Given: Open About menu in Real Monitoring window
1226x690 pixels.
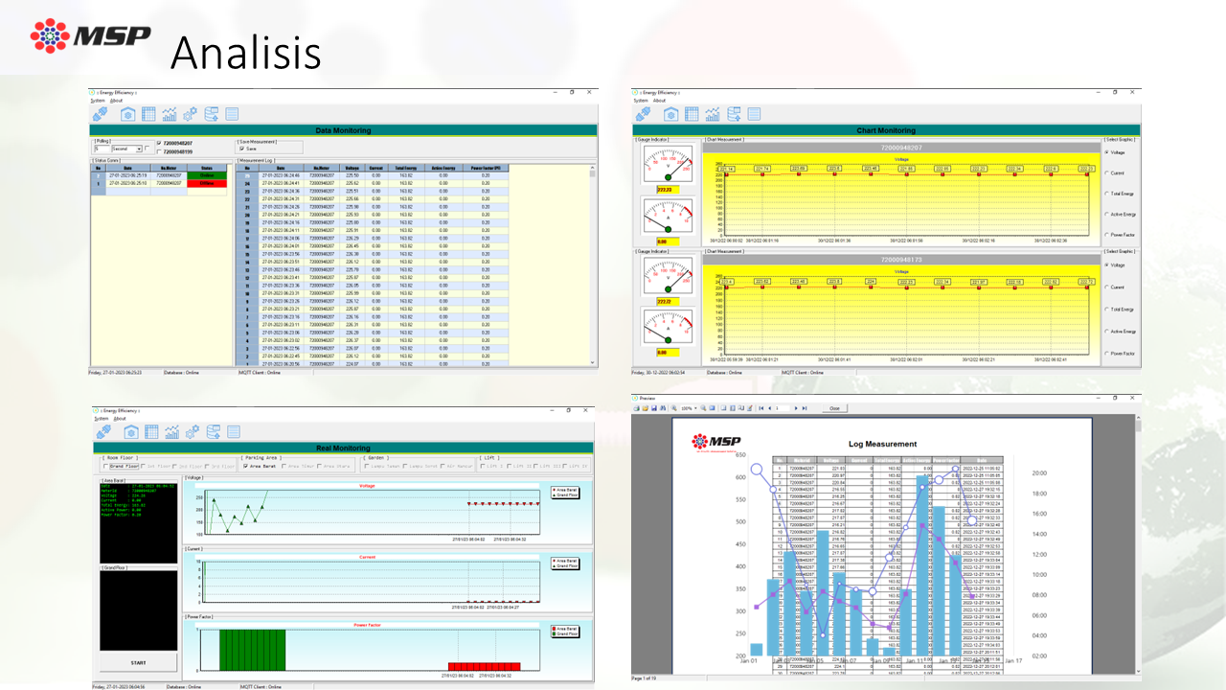Looking at the screenshot, I should coord(119,418).
